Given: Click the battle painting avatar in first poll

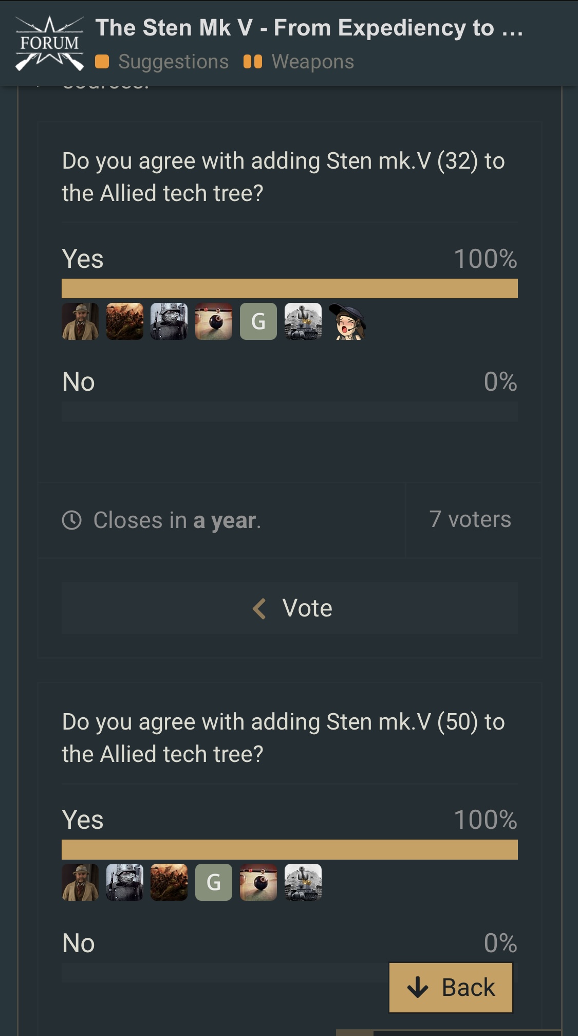Looking at the screenshot, I should tap(125, 321).
